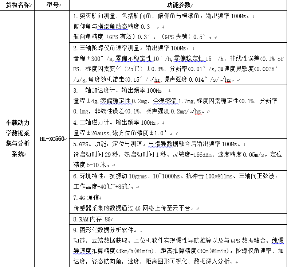Screen dimensions: 287x267
Task: Click the 8.RAM内存-8G row
Action: 93,219
